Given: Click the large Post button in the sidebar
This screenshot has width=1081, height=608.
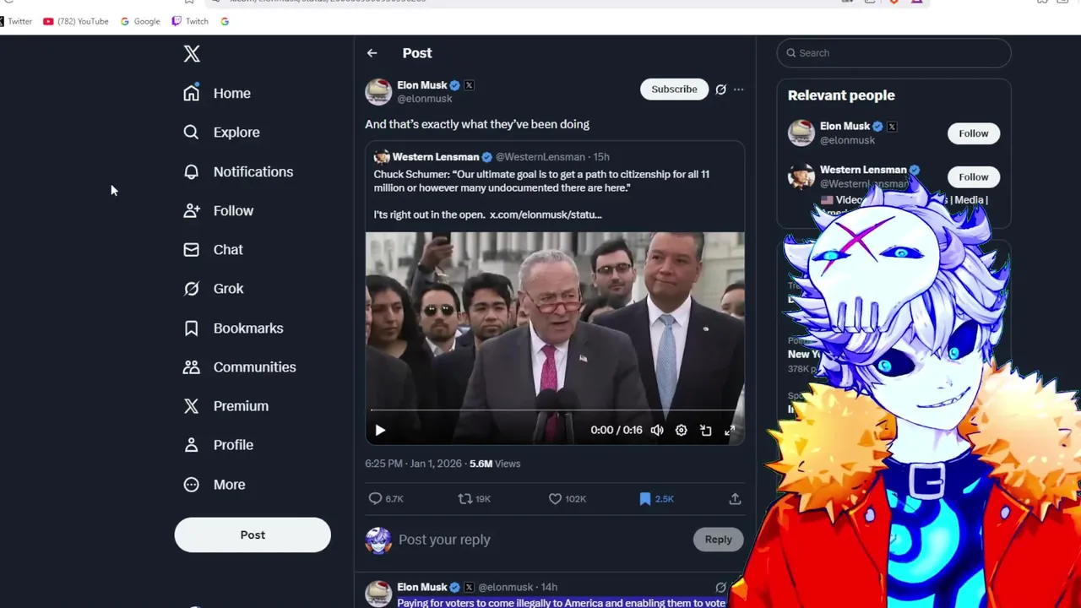Looking at the screenshot, I should pyautogui.click(x=253, y=535).
